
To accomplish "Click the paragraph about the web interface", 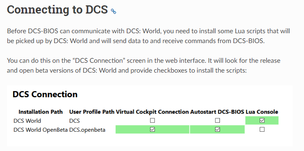I will click(144, 66).
